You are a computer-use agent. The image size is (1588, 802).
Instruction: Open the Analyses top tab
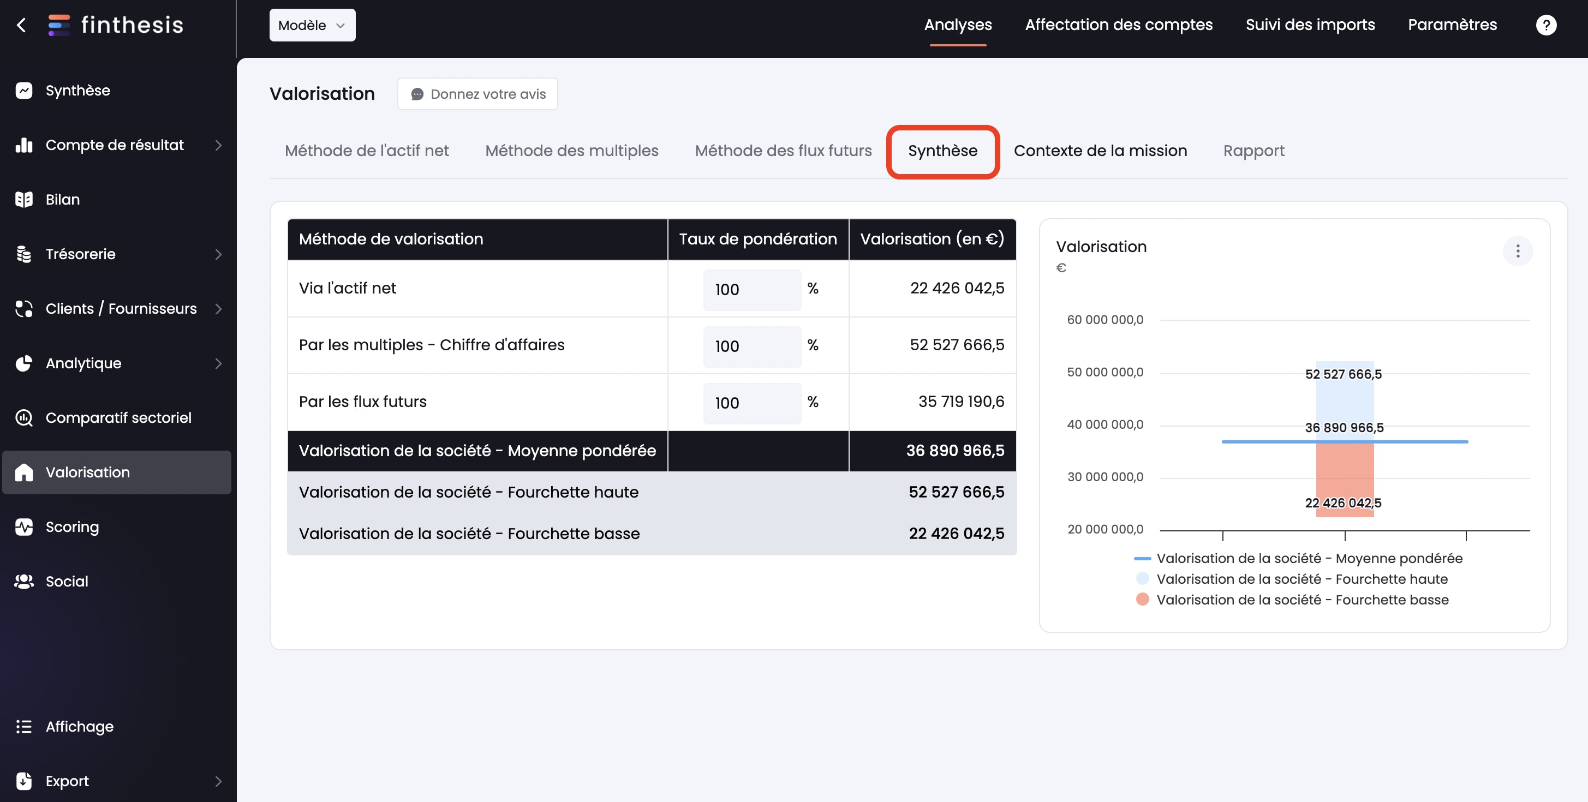(957, 25)
